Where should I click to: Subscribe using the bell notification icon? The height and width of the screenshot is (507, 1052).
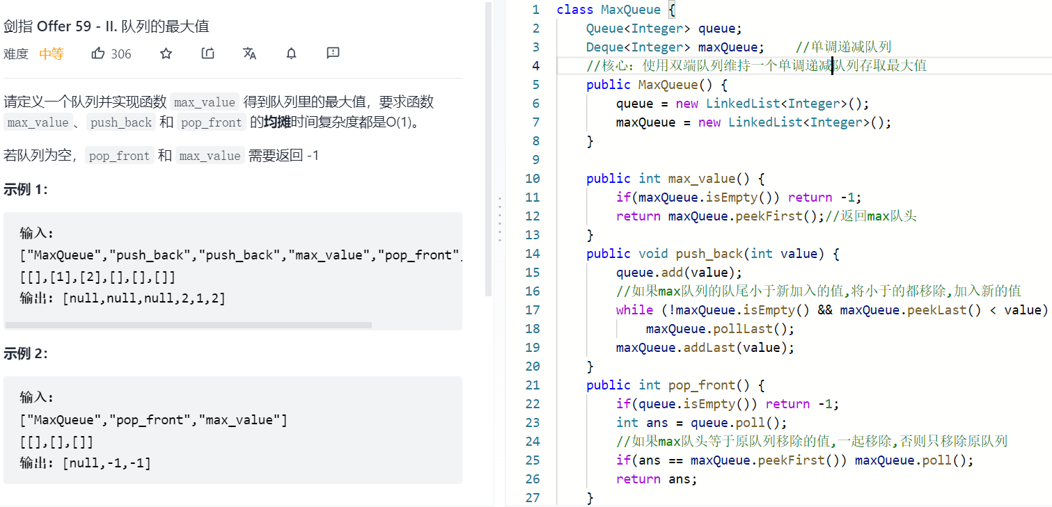tap(292, 54)
